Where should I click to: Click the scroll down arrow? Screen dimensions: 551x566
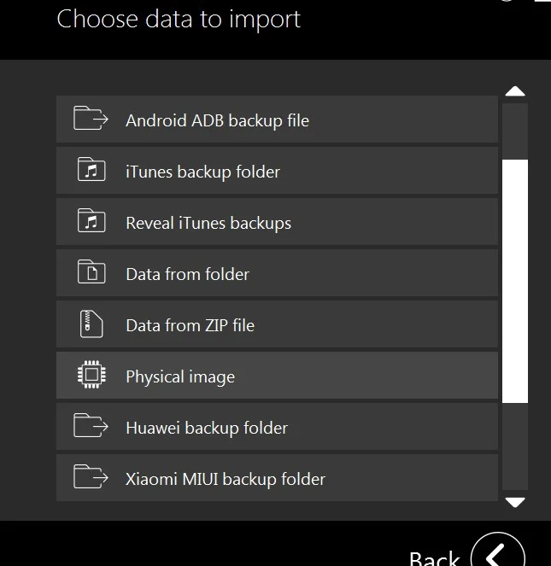click(515, 503)
